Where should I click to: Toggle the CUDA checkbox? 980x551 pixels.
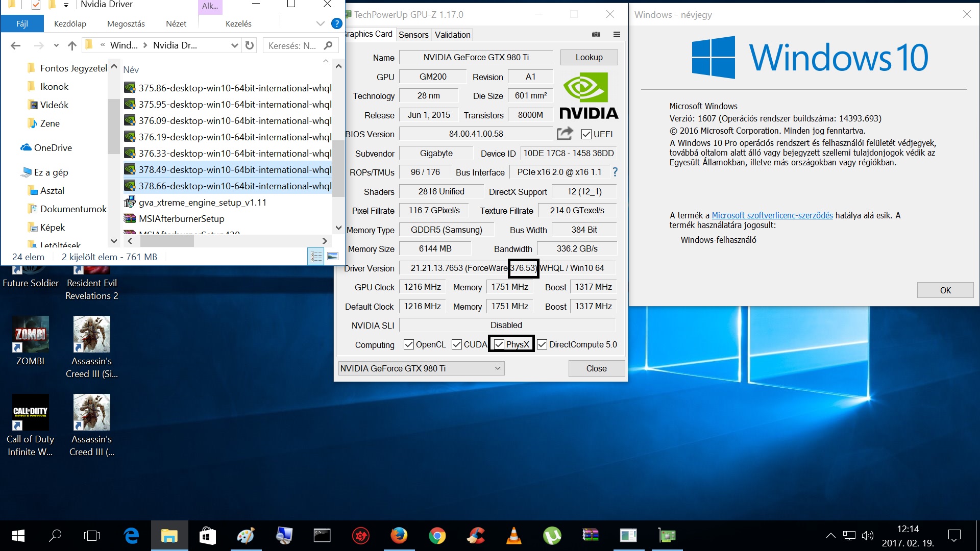pyautogui.click(x=457, y=344)
